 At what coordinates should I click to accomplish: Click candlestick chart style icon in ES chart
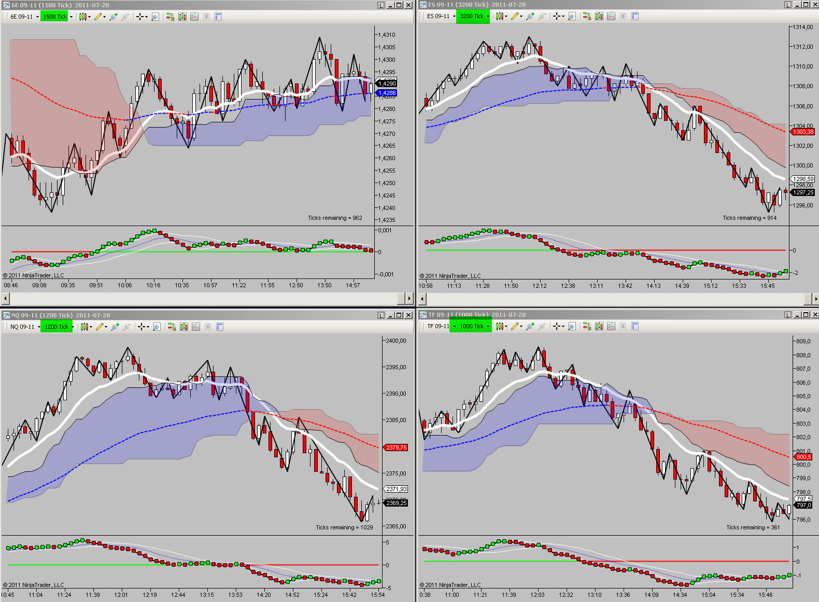(x=500, y=16)
